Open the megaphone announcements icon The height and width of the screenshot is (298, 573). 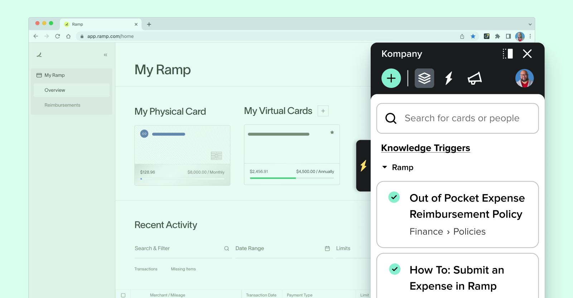click(x=475, y=78)
